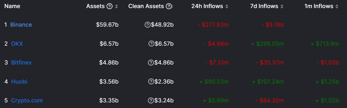This screenshot has height=108, width=347.
Task: Open the question icon next to OKX $6.57b clean assets
Action: [x=151, y=44]
